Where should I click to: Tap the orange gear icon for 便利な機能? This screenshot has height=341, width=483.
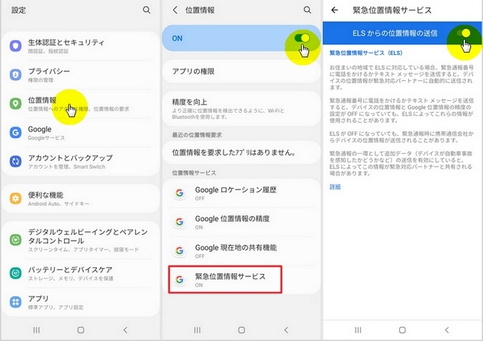point(16,198)
